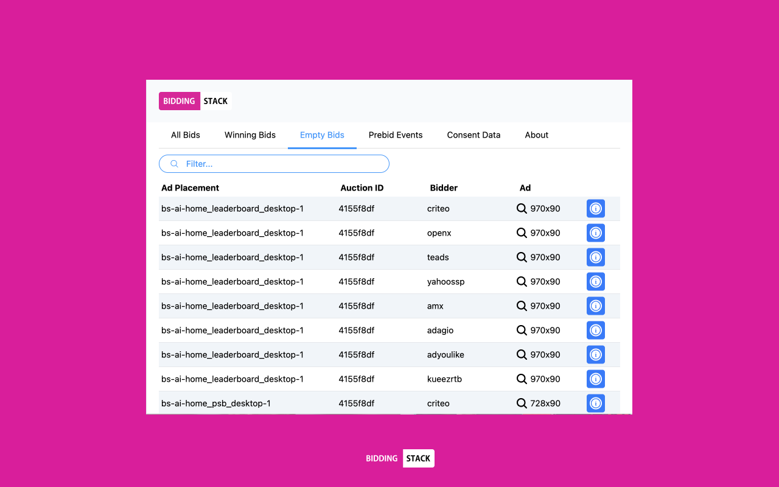This screenshot has height=487, width=779.
Task: Click the info icon on the openx row
Action: point(595,233)
